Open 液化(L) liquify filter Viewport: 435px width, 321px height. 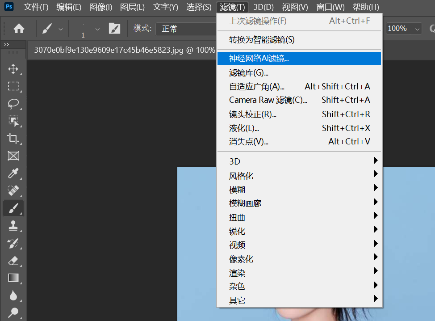point(299,128)
